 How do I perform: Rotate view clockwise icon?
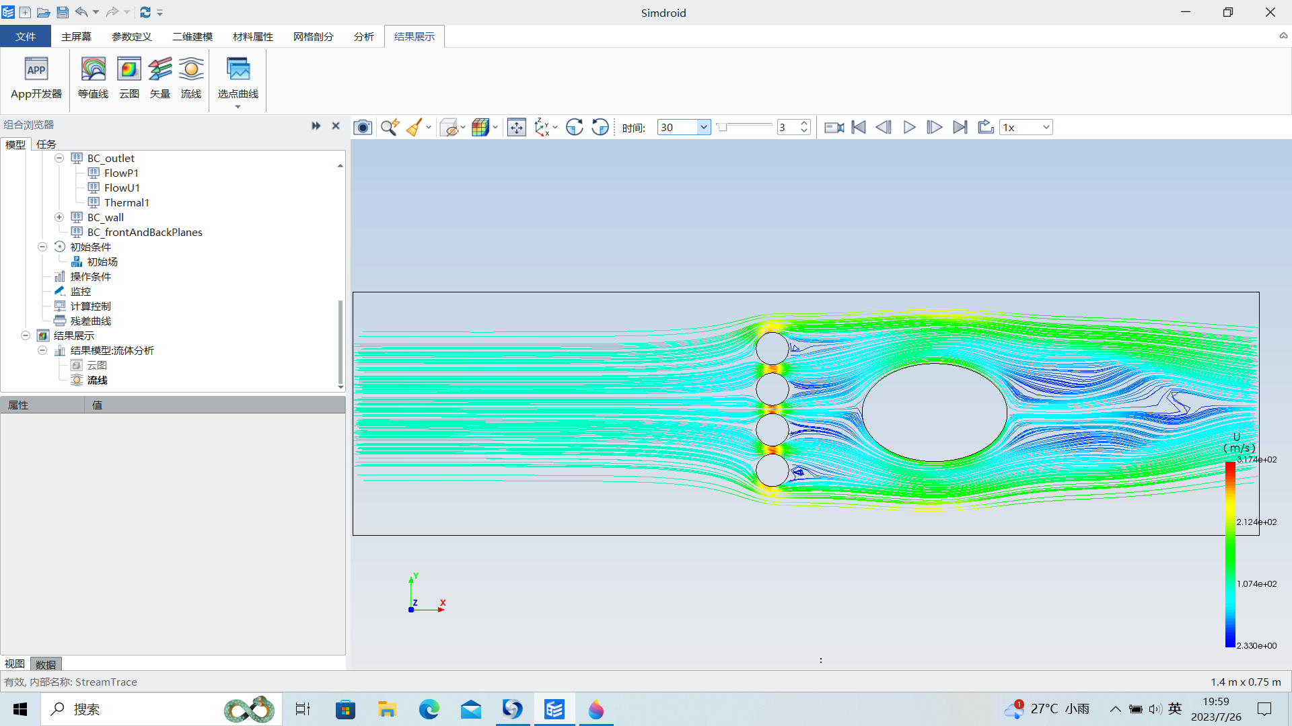[x=575, y=127]
